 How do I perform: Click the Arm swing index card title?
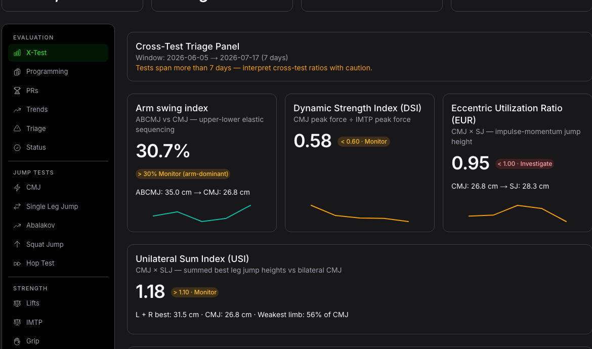[x=172, y=108]
